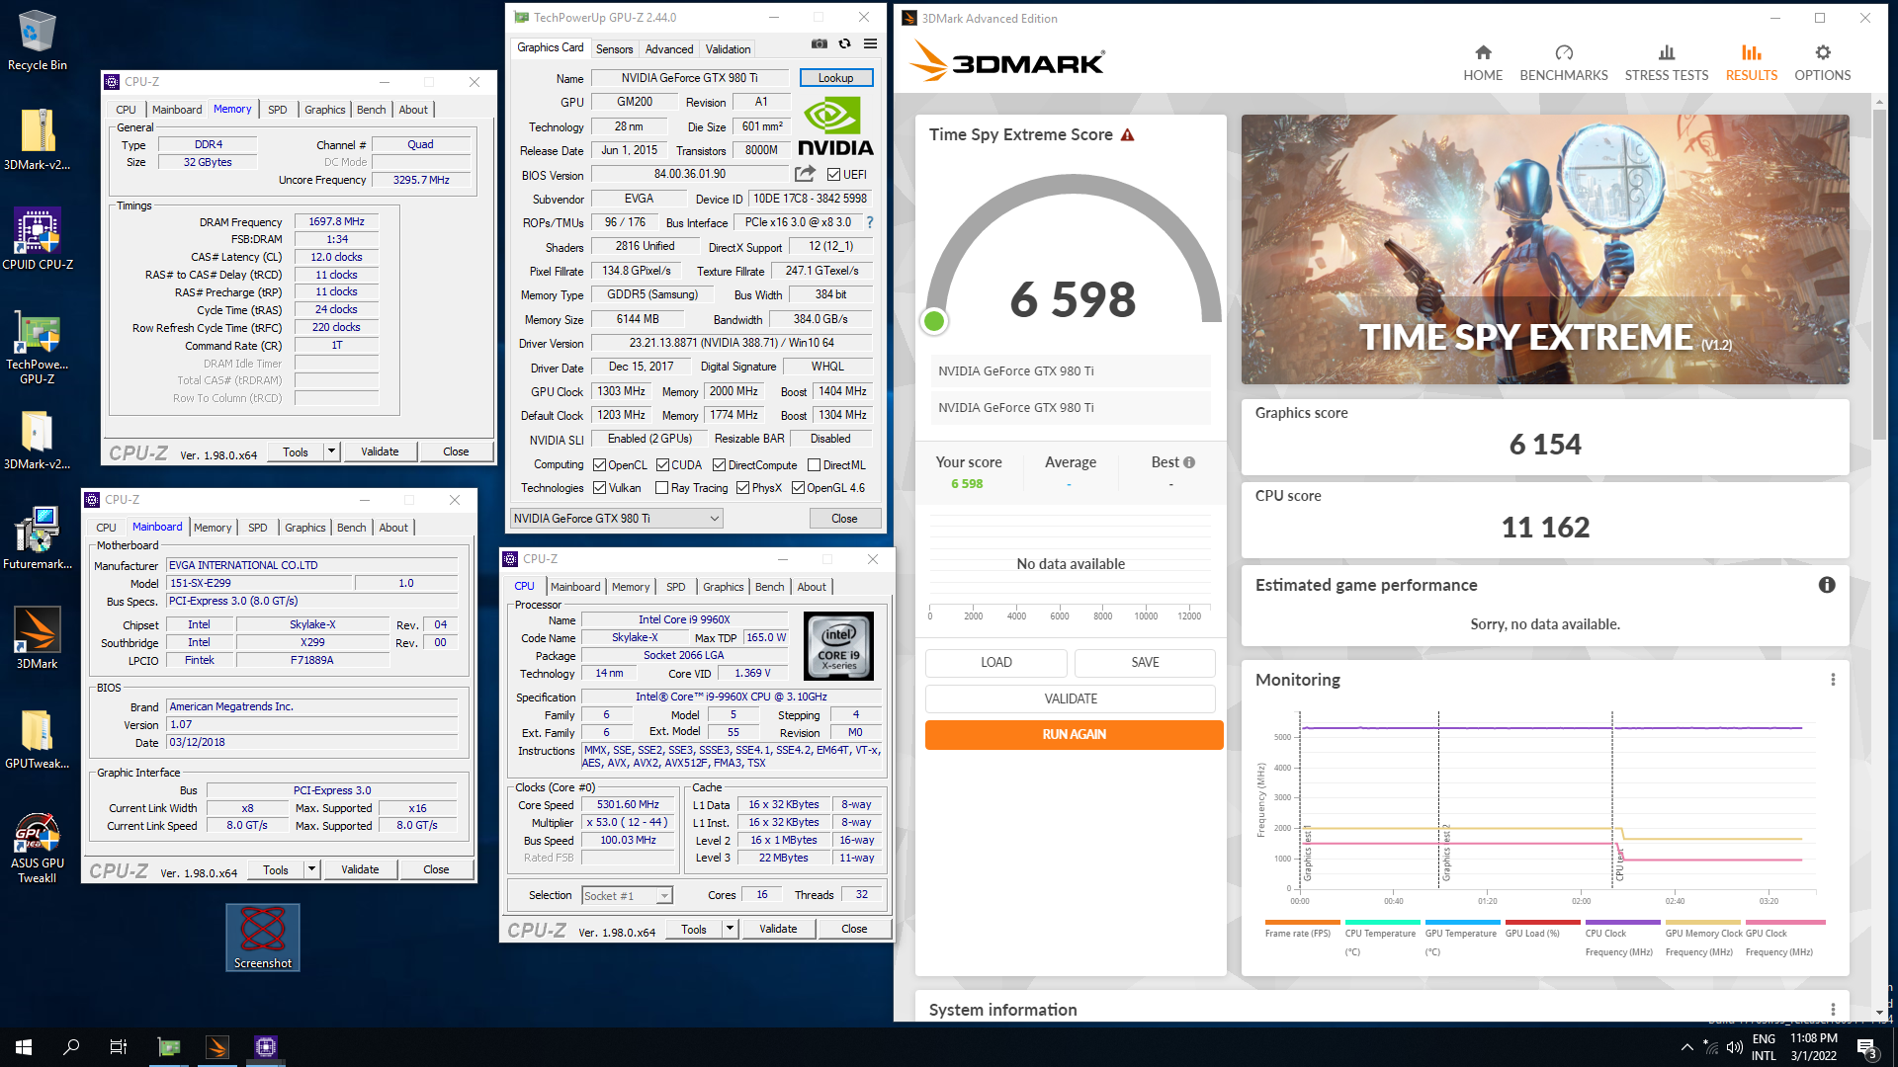
Task: Open ASUS GPU TweakII desktop shortcut
Action: [x=38, y=848]
